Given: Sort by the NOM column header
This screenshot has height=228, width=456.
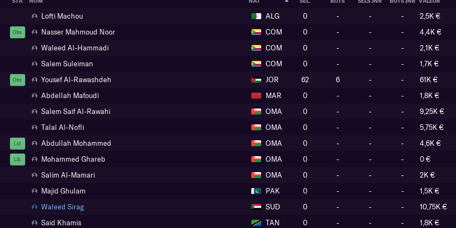Looking at the screenshot, I should tap(36, 2).
